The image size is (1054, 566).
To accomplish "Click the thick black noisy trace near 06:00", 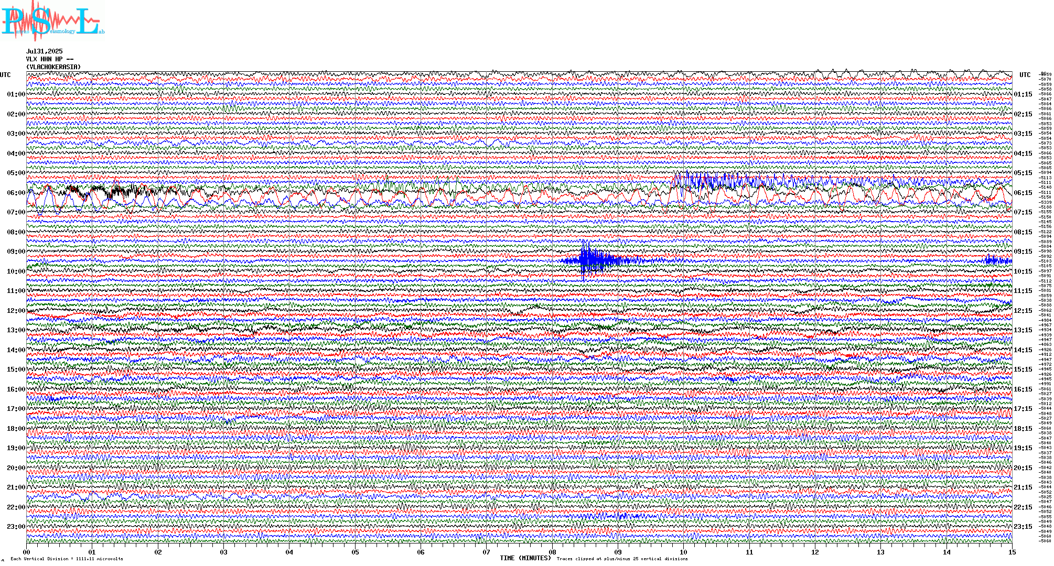I will [x=123, y=191].
